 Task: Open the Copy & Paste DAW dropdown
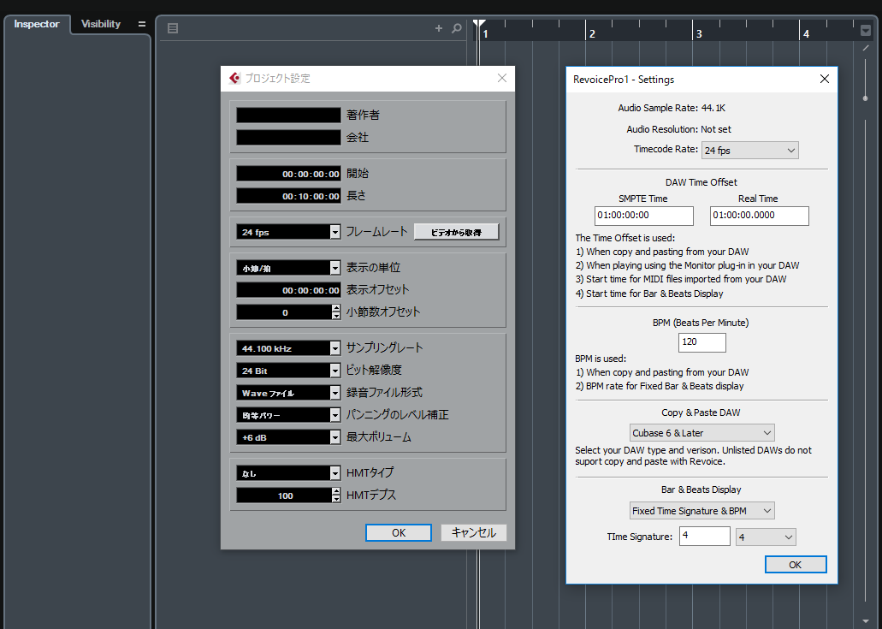[702, 433]
